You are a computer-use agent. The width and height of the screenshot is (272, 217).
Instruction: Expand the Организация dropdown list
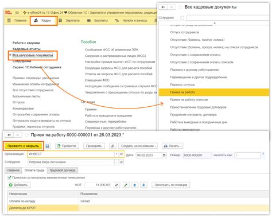tap(116, 154)
